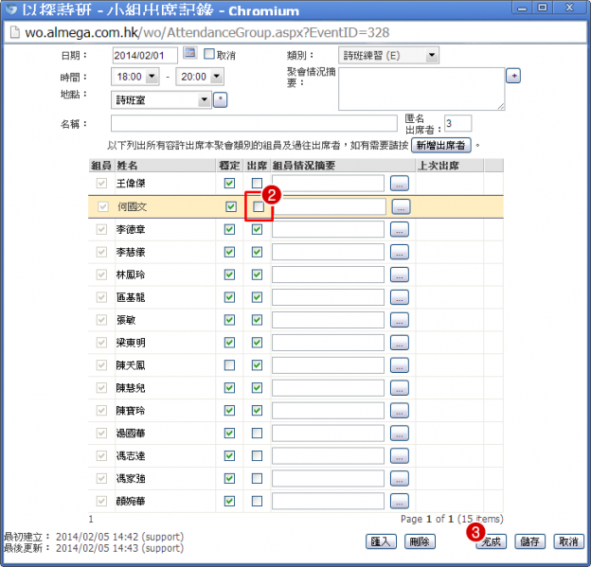Select the member name 區基龍
The image size is (591, 567).
[131, 297]
